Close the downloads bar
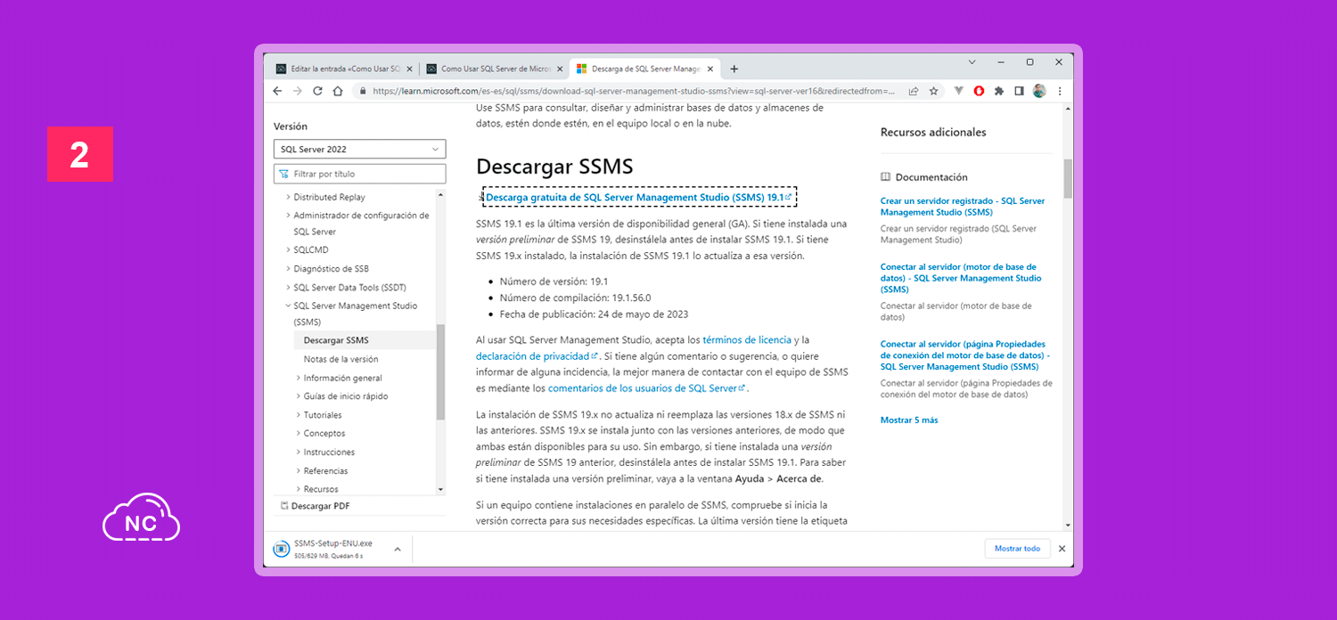The height and width of the screenshot is (620, 1337). 1062,549
